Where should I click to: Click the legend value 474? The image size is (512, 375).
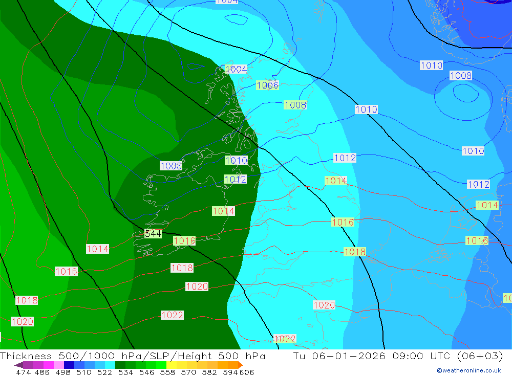pos(23,372)
